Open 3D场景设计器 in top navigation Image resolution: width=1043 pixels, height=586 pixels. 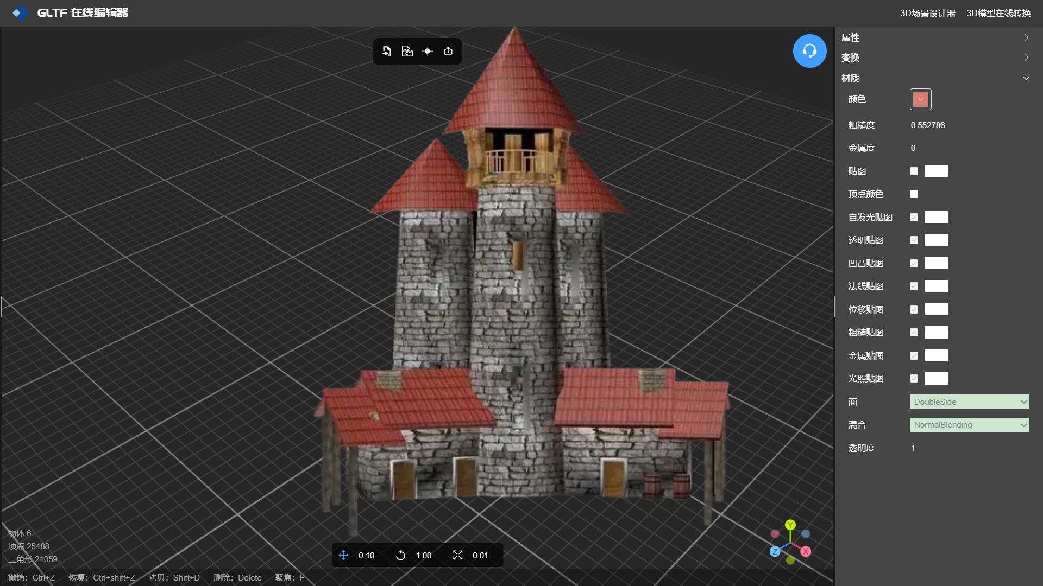(x=927, y=13)
